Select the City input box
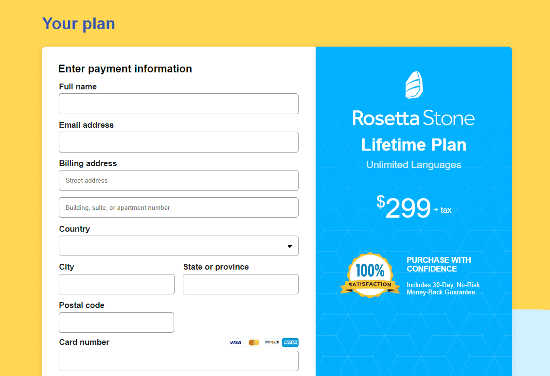 point(116,284)
